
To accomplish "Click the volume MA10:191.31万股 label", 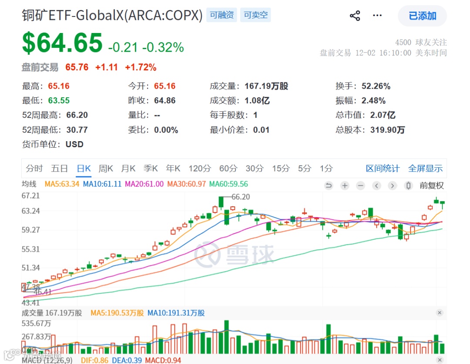I will [x=176, y=313].
